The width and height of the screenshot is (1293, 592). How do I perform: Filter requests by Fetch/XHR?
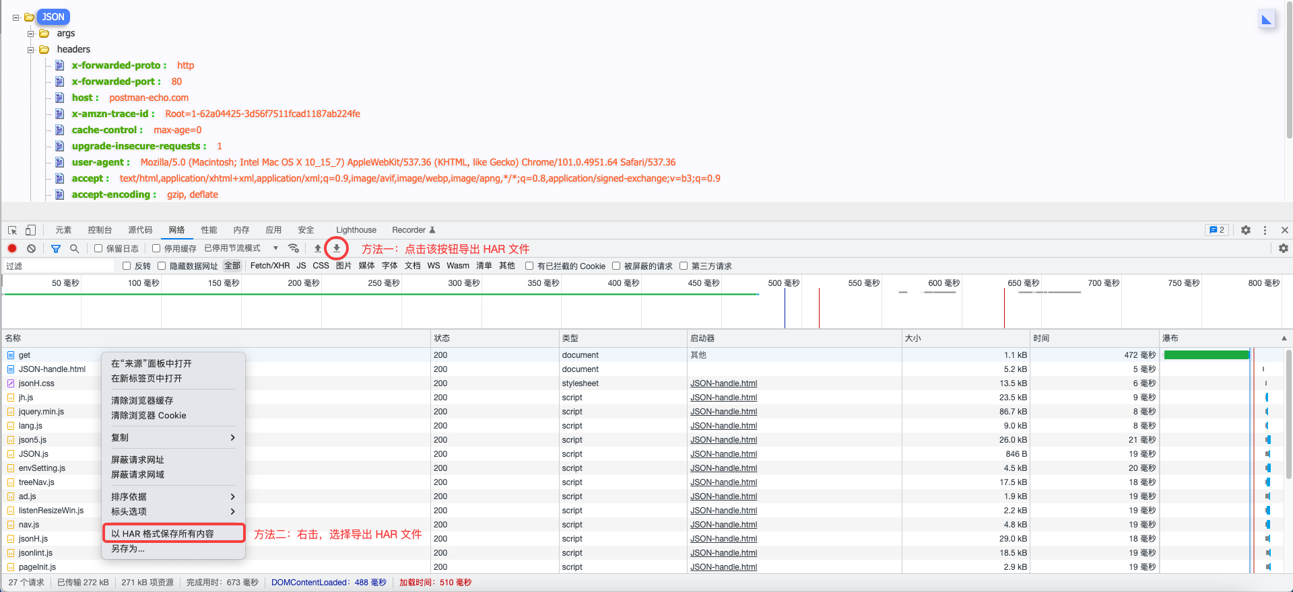click(x=270, y=266)
